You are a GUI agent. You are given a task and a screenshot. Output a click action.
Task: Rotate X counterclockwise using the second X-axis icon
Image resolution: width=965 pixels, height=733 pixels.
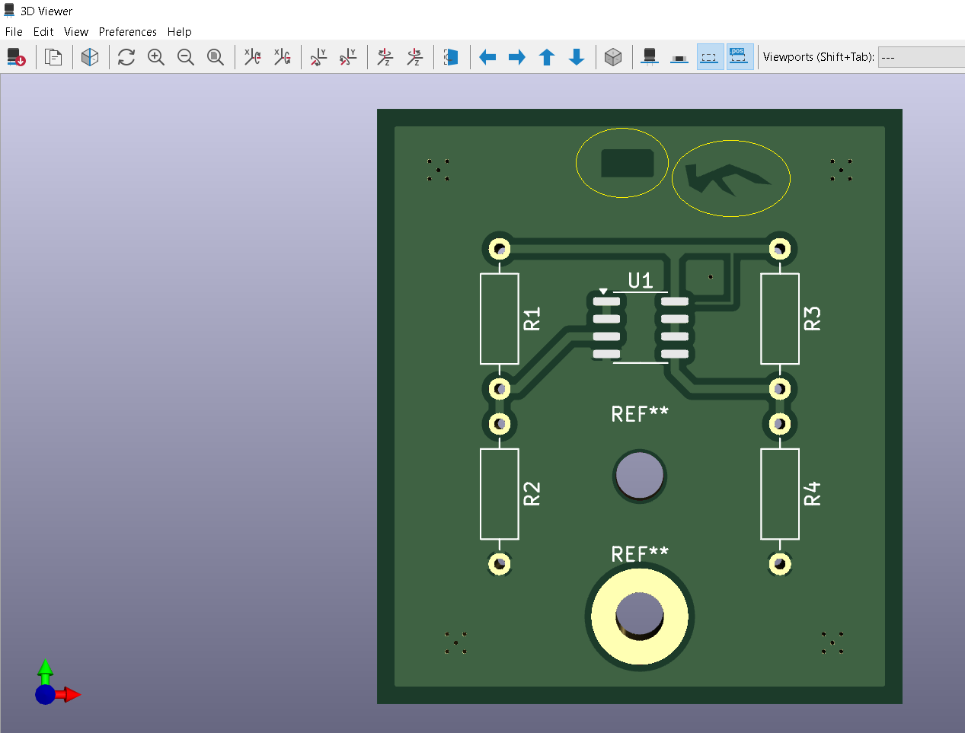[x=283, y=57]
